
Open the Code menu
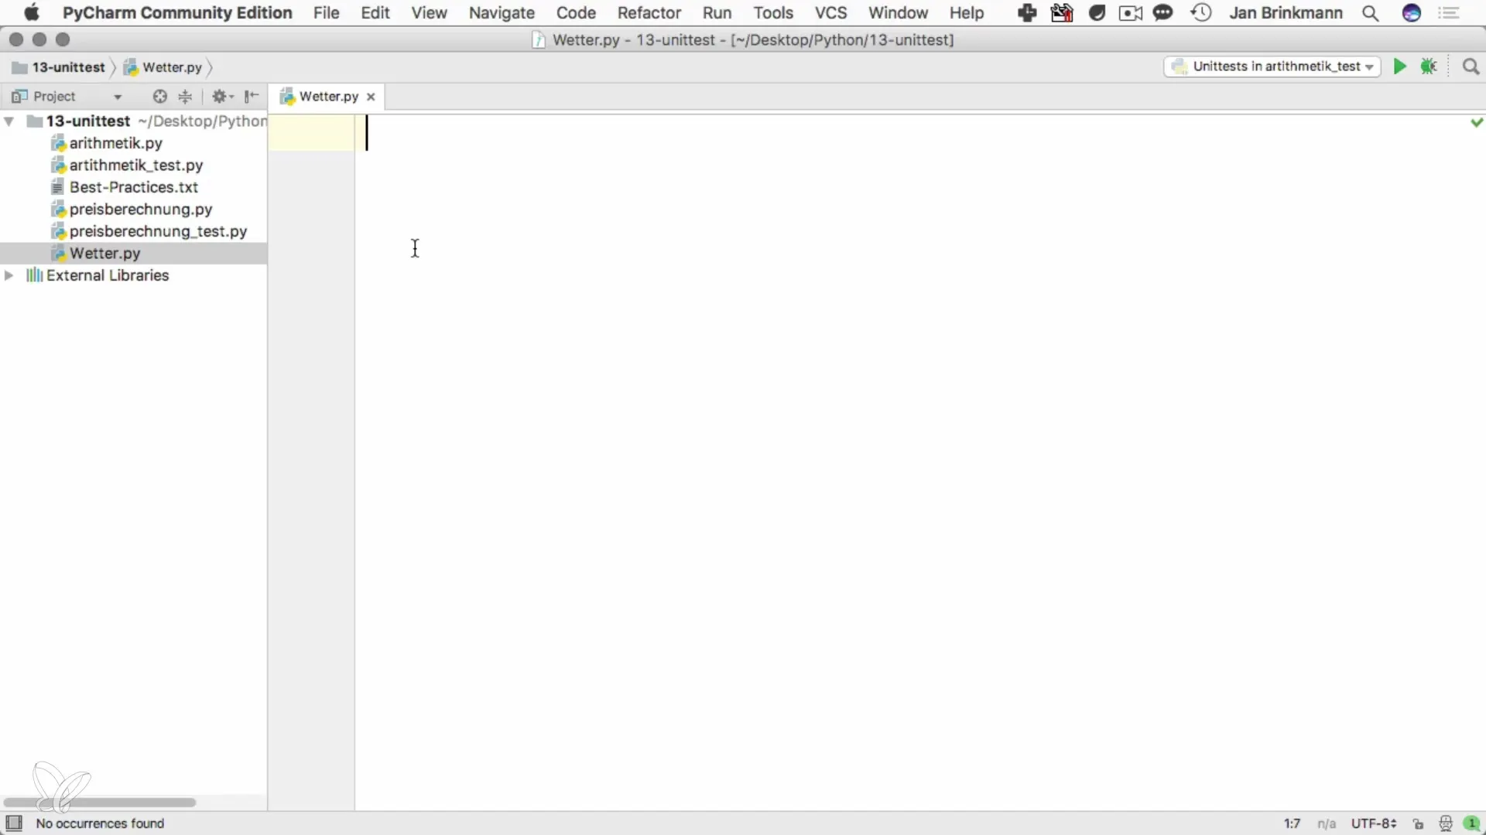point(576,13)
